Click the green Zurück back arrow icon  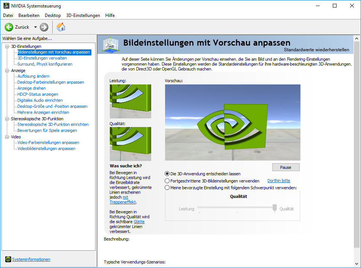(x=9, y=27)
